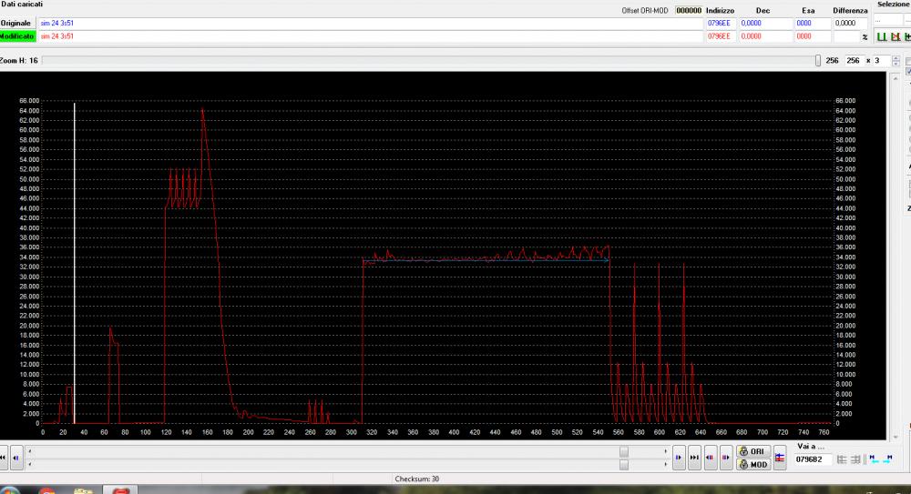
Task: Click the cyan left-arrow M marker icon
Action: click(x=874, y=459)
